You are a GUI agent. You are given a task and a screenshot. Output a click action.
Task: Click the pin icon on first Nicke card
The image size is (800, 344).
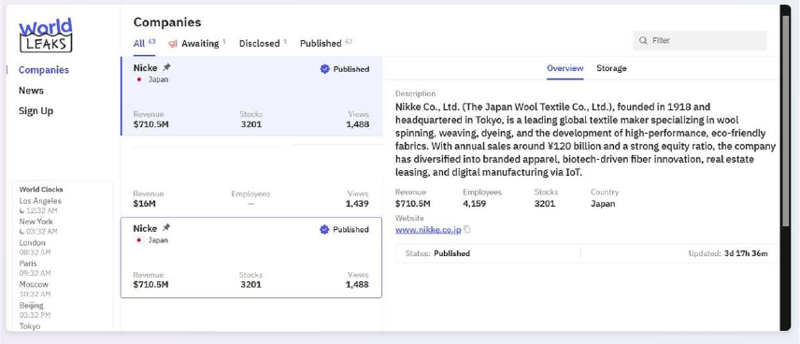[166, 67]
